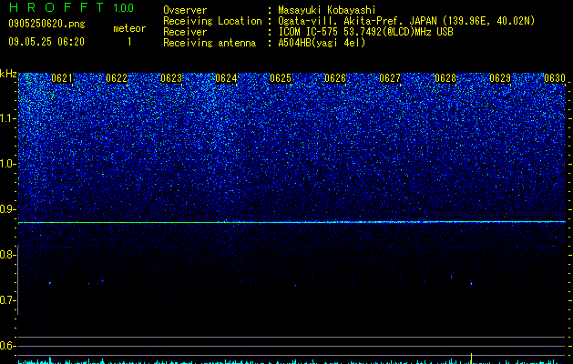Click the A504HB antenna description
The width and height of the screenshot is (573, 364).
tap(322, 43)
